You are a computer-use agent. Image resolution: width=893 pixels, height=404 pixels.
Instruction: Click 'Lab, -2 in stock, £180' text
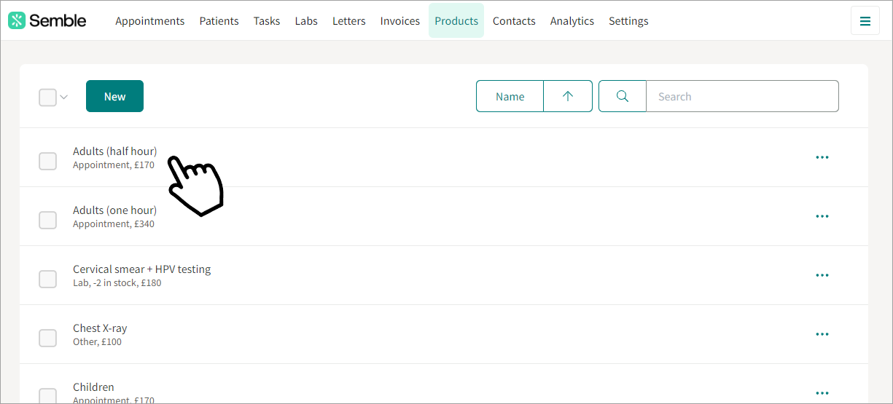[117, 283]
